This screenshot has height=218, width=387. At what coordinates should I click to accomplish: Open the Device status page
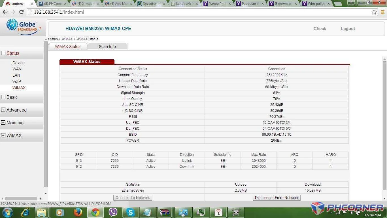point(18,63)
